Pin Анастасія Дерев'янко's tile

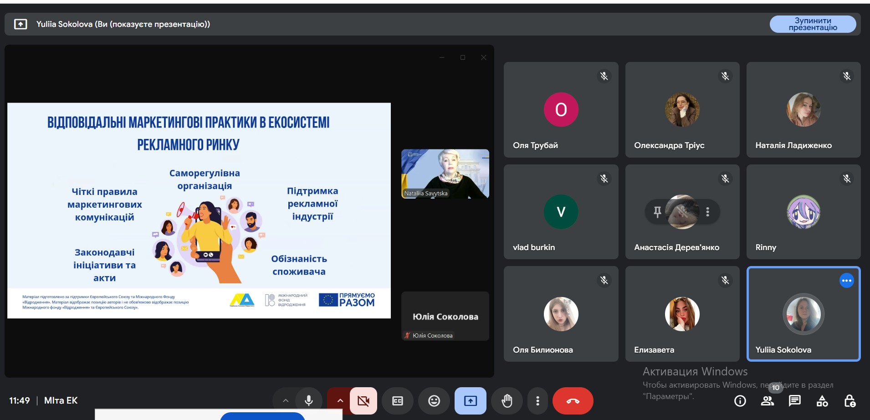(657, 212)
